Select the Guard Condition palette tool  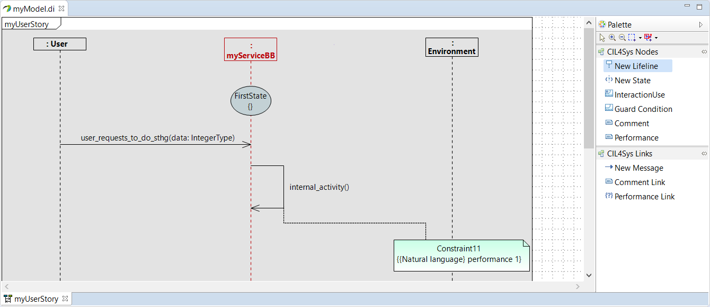(638, 109)
